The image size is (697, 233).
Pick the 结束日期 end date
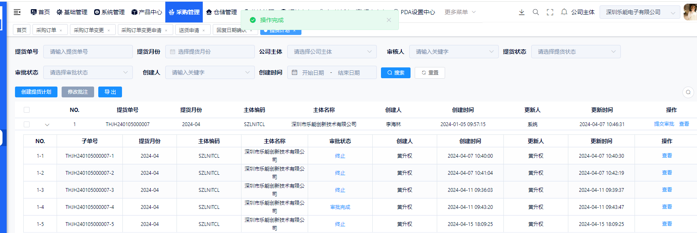tap(349, 73)
